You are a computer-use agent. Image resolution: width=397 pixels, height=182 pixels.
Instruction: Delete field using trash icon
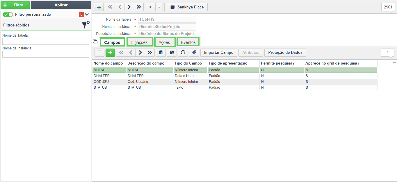pos(161,52)
